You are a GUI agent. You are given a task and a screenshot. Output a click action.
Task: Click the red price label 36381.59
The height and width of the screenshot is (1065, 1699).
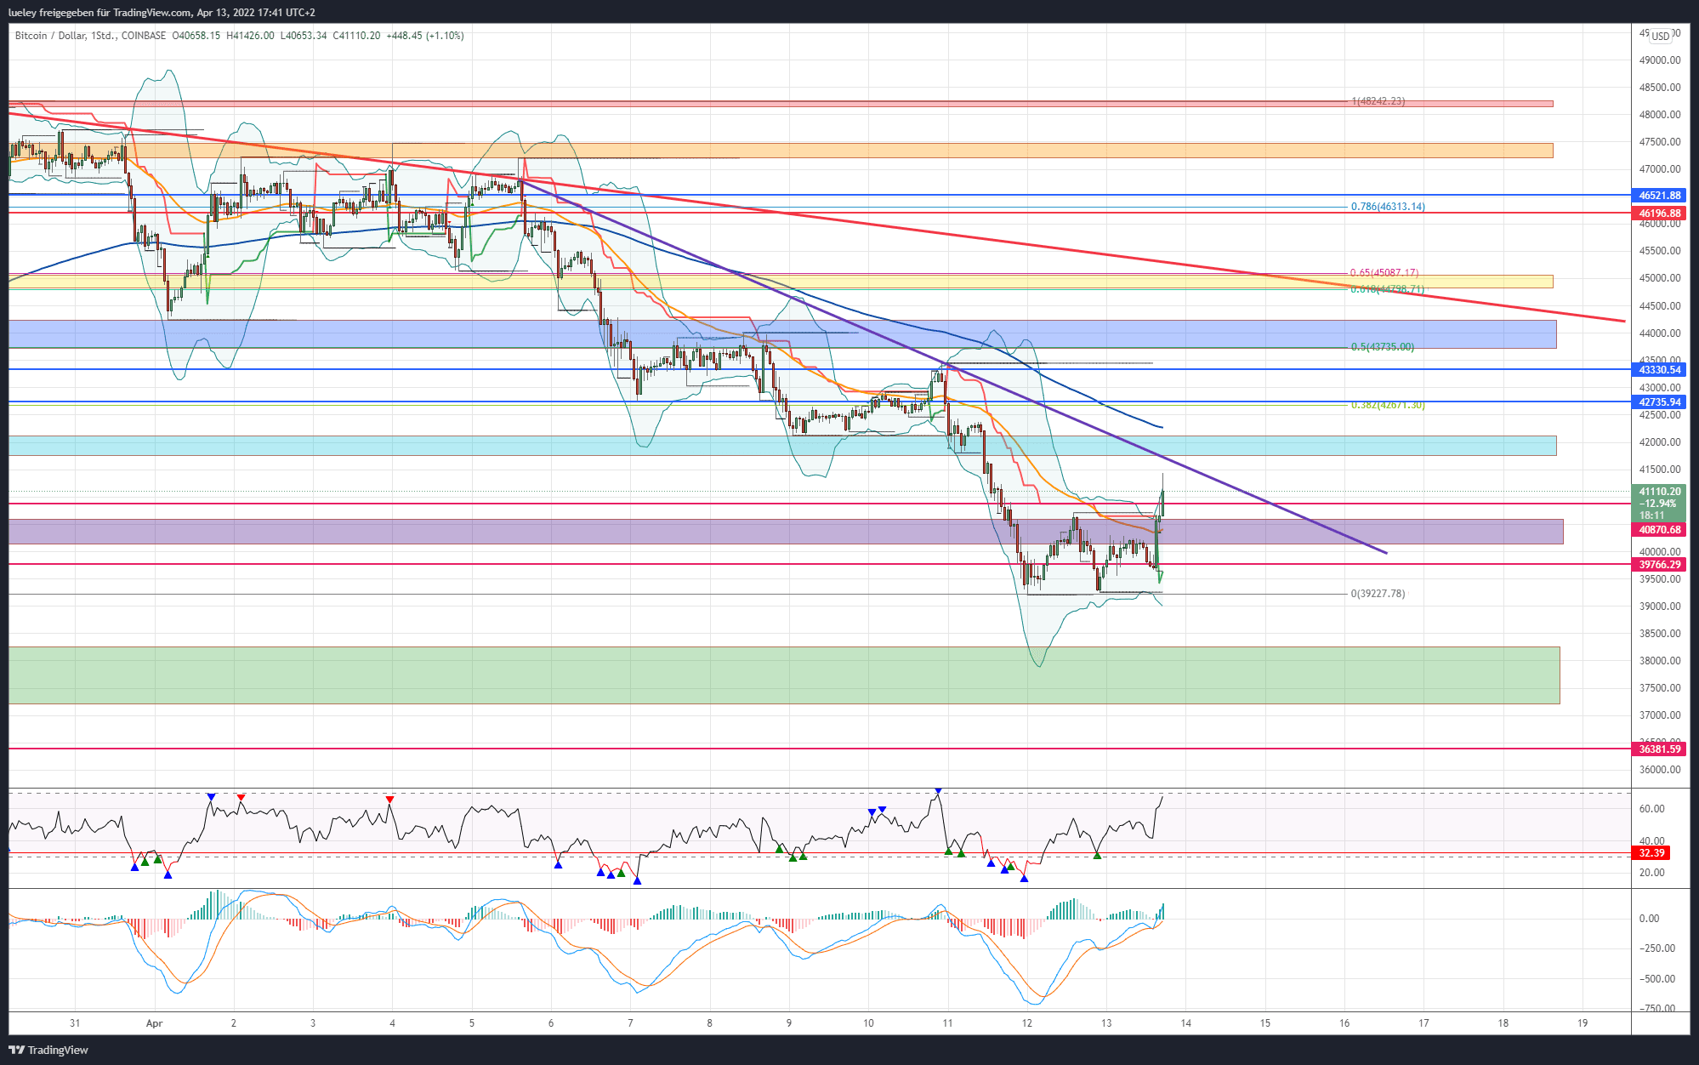pos(1659,749)
